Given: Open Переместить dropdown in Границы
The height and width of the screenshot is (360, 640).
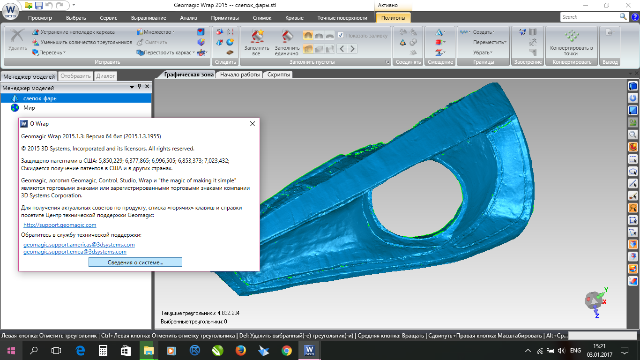Looking at the screenshot, I should [490, 42].
